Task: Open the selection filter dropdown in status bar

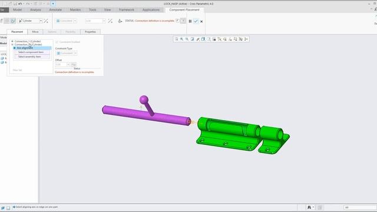Action: 360,207
